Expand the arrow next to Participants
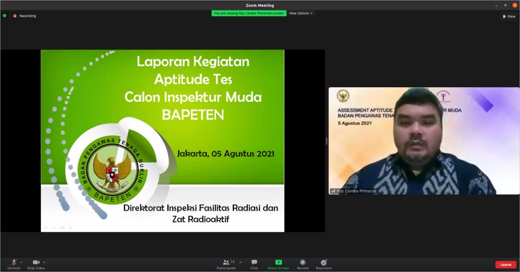 [240, 262]
